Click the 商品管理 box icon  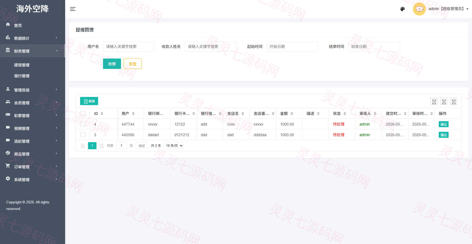pos(8,153)
